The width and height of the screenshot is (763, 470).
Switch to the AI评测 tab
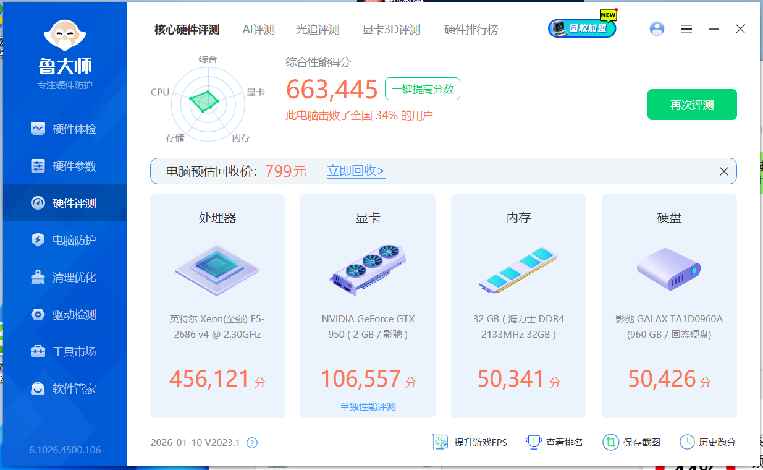258,30
